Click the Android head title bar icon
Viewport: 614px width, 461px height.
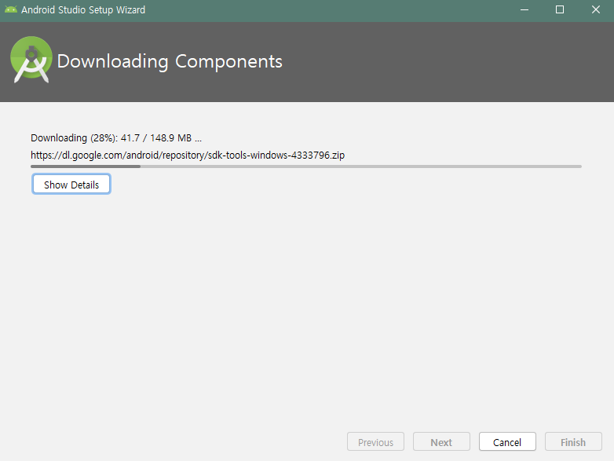pyautogui.click(x=10, y=9)
